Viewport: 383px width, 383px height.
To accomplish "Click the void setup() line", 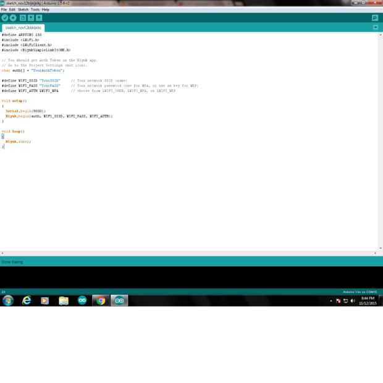I will (x=14, y=101).
